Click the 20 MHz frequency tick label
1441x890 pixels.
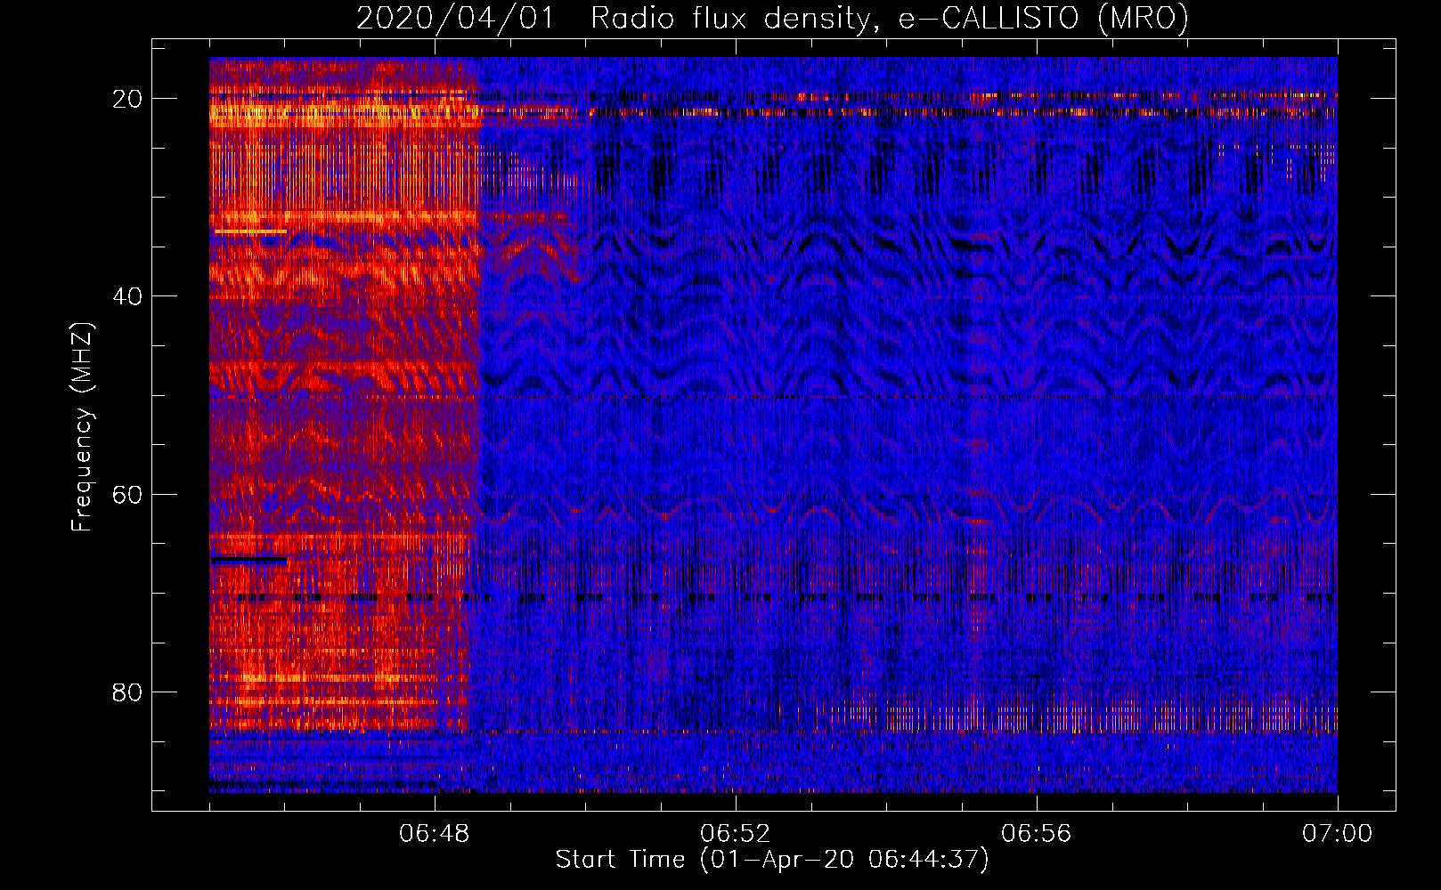[x=127, y=99]
